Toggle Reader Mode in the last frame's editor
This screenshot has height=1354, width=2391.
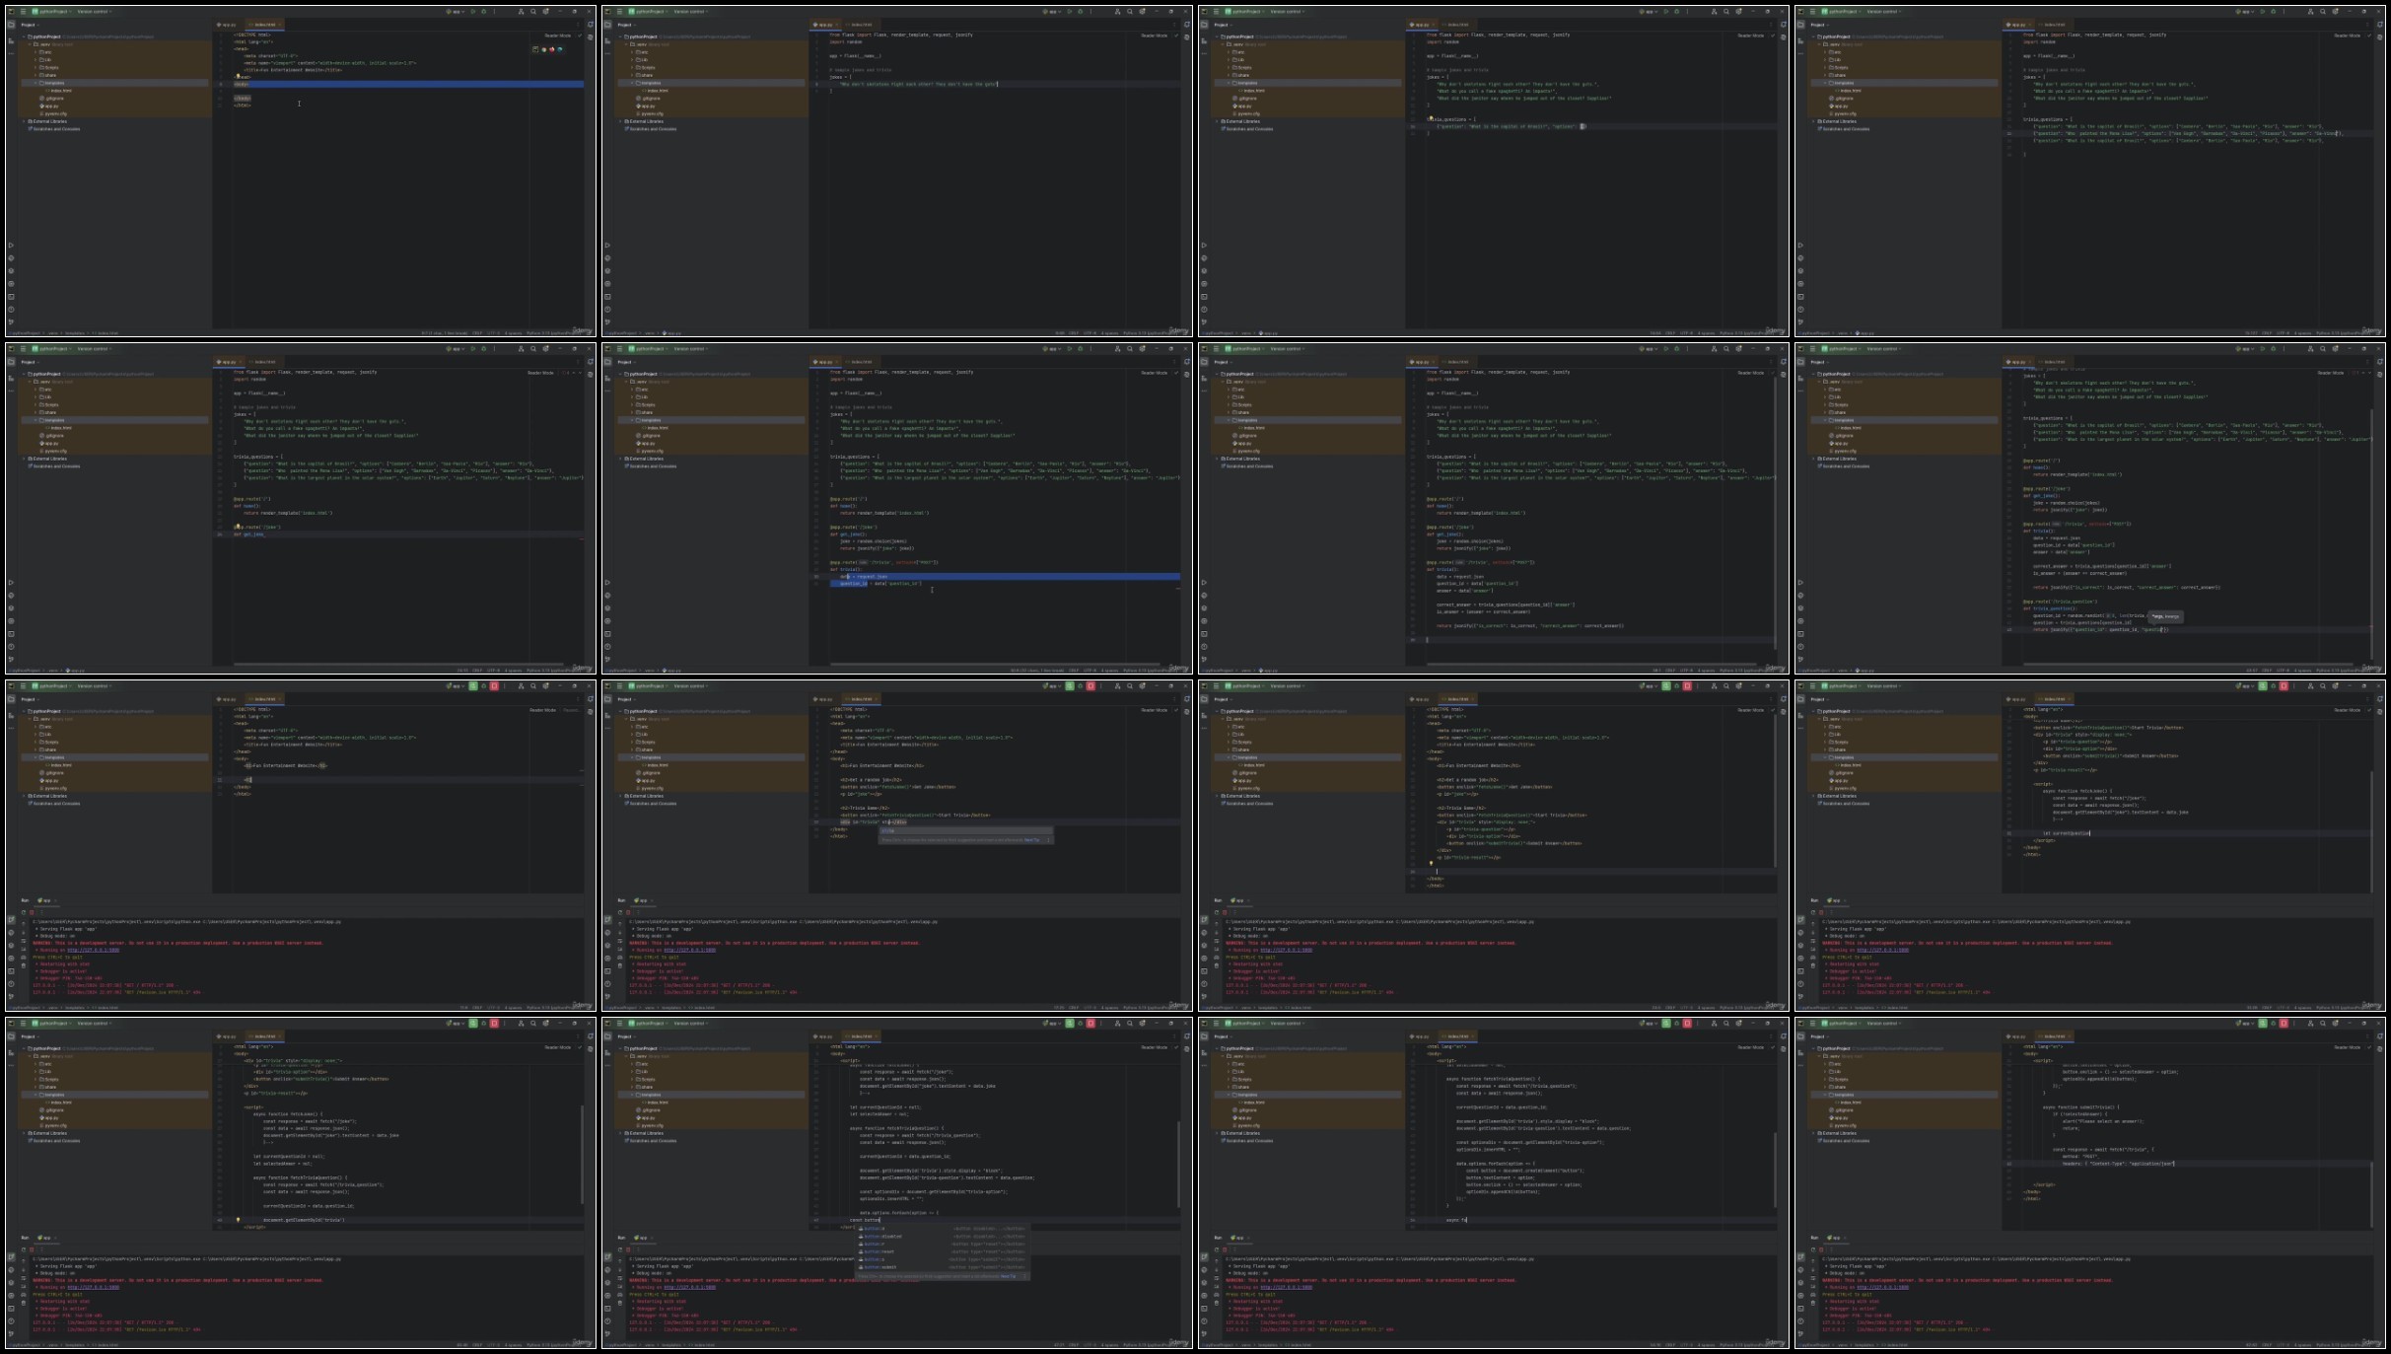pos(2348,1047)
